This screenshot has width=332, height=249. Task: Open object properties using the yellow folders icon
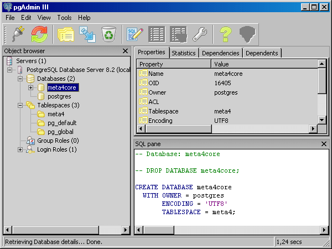pos(66,34)
